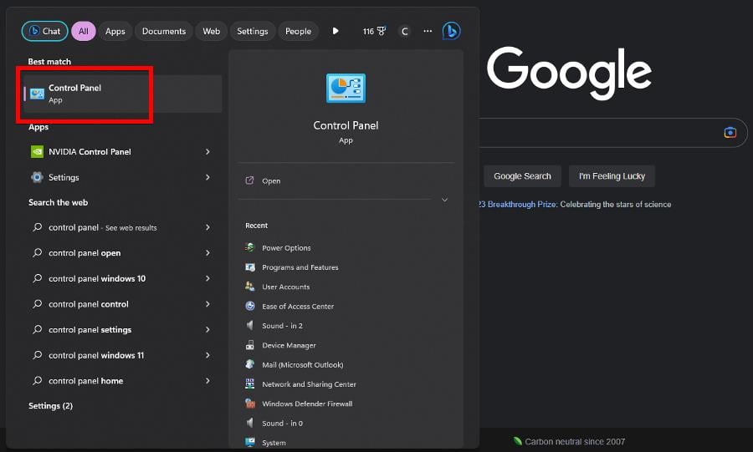Open 'Sound - in 2' recent item
Viewport: 753px width, 452px height.
coord(283,326)
